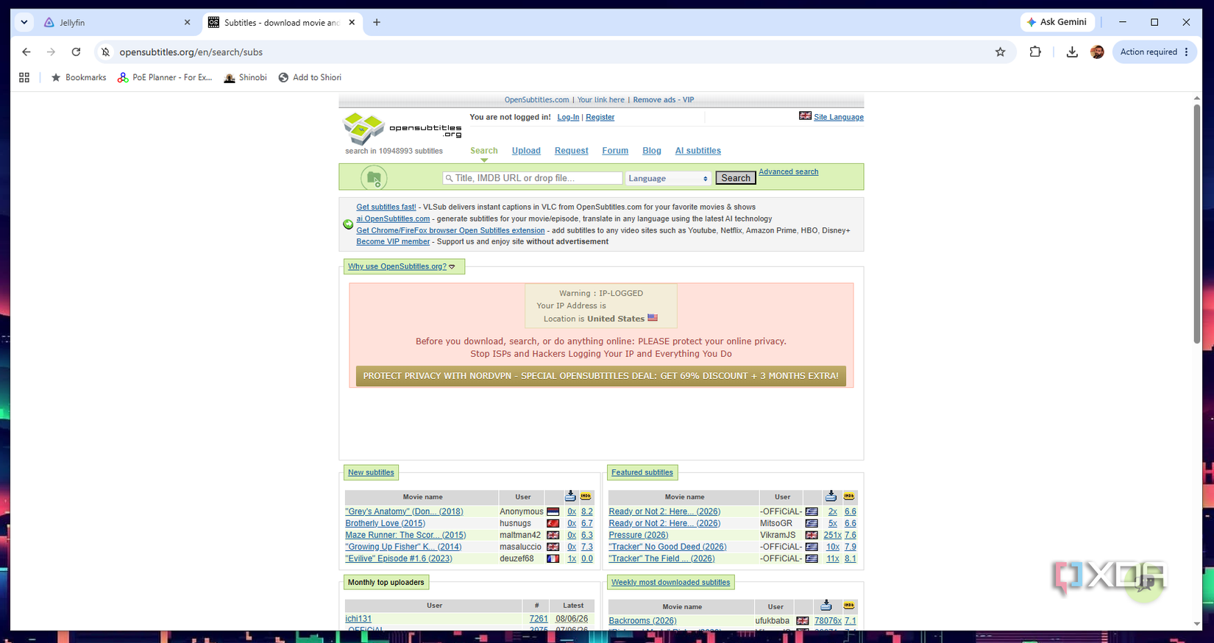The height and width of the screenshot is (643, 1214).
Task: Click Become VIP member link
Action: pos(393,241)
